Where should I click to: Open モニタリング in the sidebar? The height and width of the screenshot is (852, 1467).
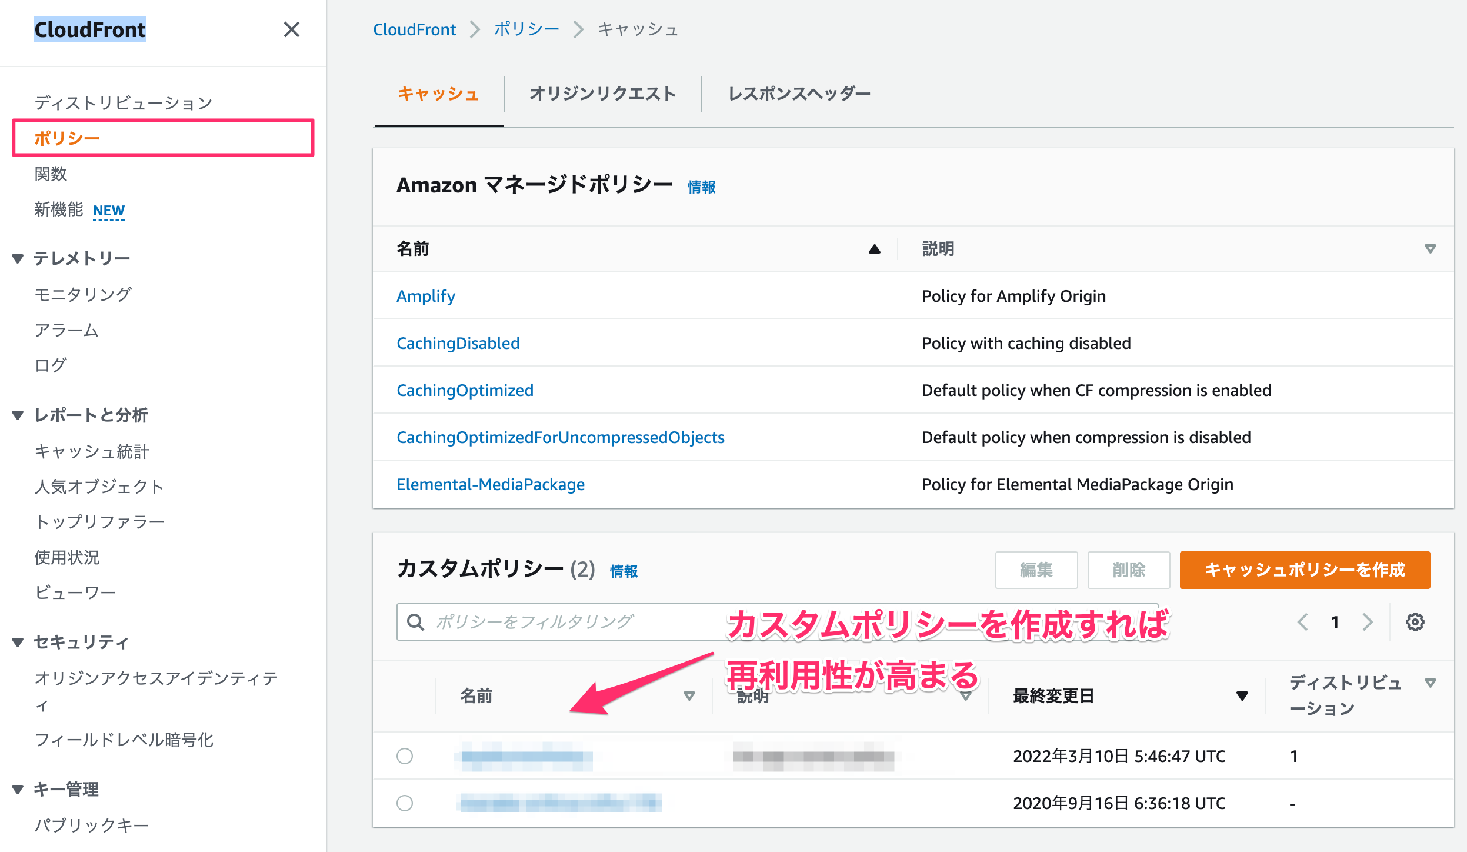point(83,294)
